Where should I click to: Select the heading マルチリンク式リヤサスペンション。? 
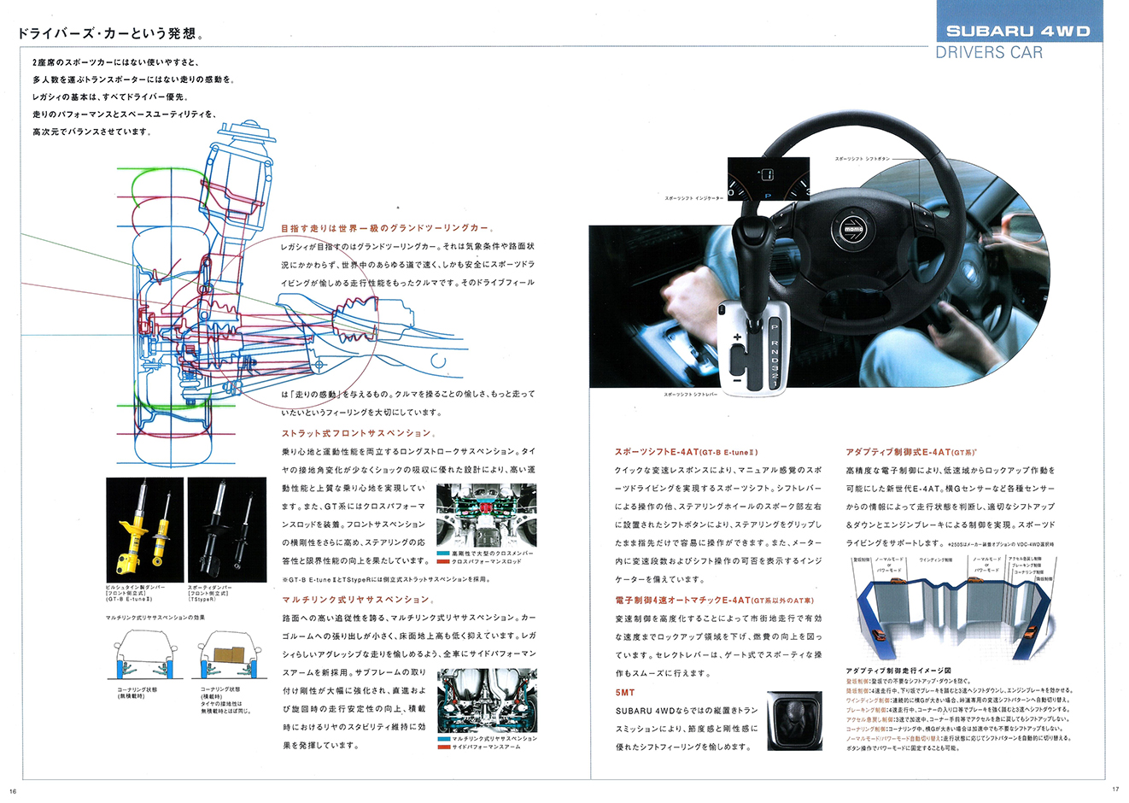pyautogui.click(x=359, y=599)
